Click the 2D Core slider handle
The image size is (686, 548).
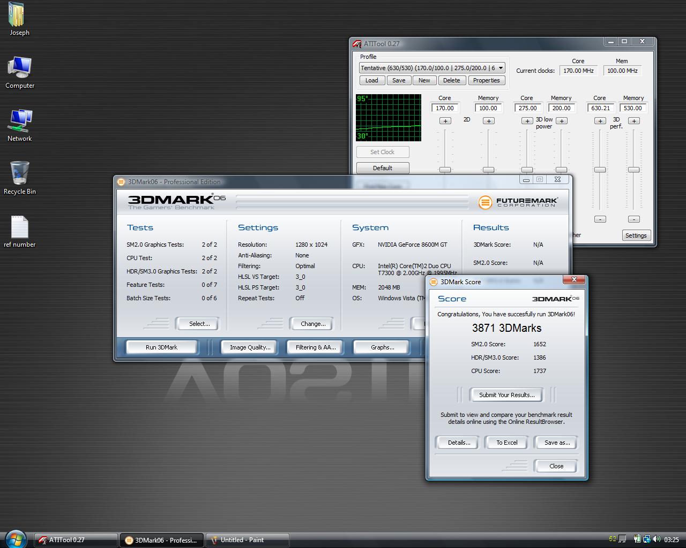pyautogui.click(x=445, y=170)
